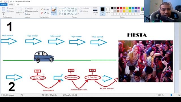Choose the diamond shape
The height and width of the screenshot is (102, 181).
point(63,11)
